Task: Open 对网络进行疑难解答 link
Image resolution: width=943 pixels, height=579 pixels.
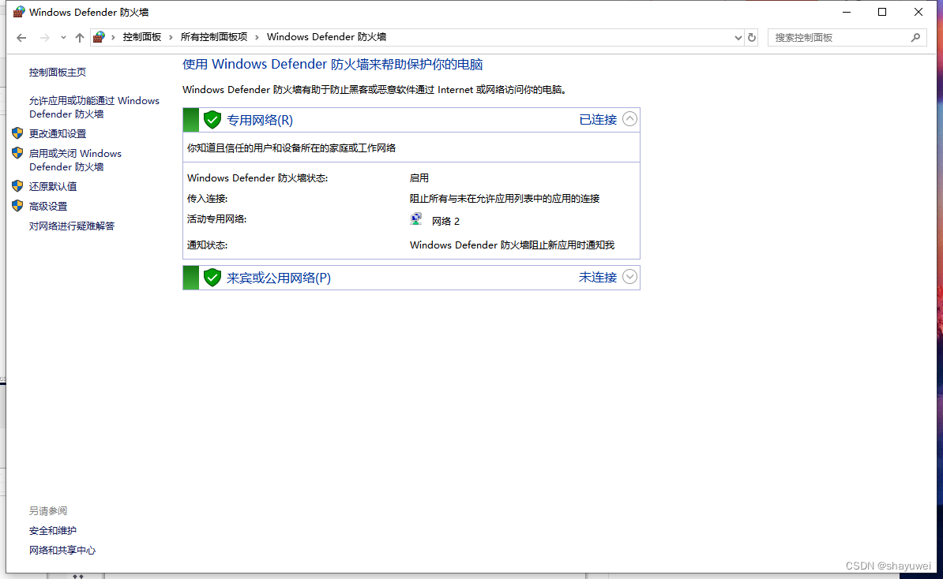Action: 72,226
